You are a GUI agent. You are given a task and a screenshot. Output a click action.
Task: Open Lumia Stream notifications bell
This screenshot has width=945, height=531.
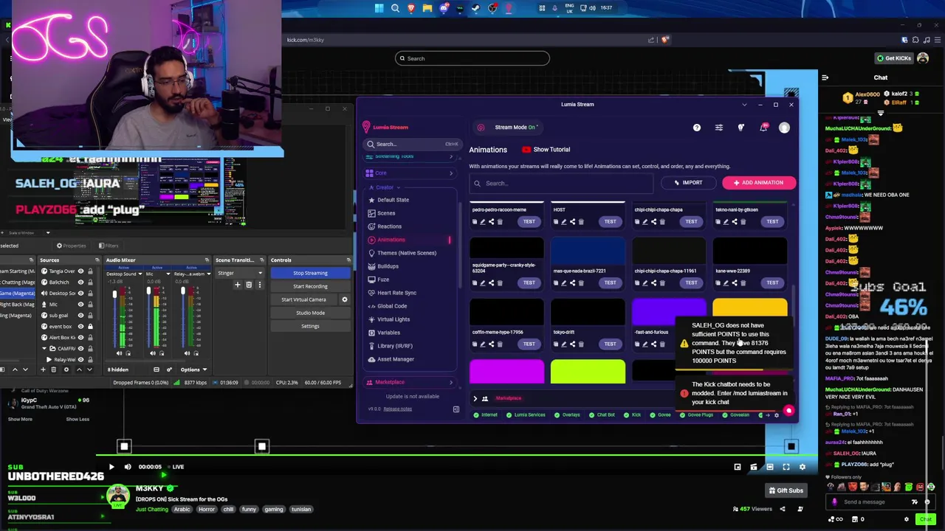763,128
